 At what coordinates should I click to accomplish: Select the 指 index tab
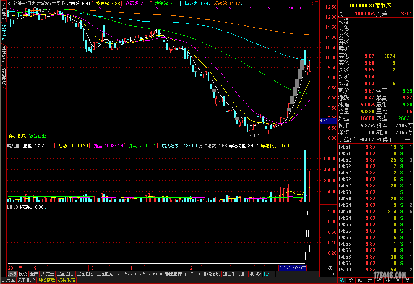click(389, 280)
